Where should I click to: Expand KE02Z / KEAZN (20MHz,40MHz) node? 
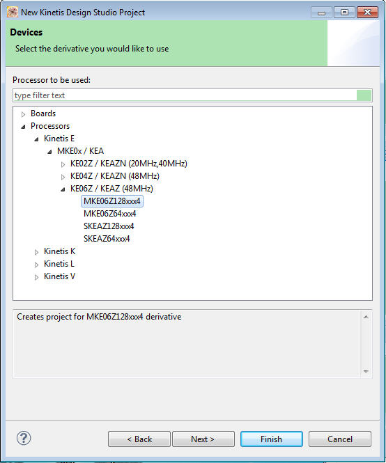click(63, 164)
